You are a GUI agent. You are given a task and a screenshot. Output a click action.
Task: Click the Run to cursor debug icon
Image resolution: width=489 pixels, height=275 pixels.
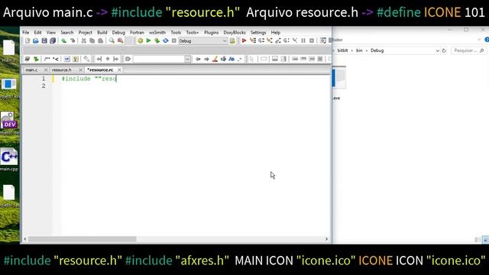click(253, 40)
